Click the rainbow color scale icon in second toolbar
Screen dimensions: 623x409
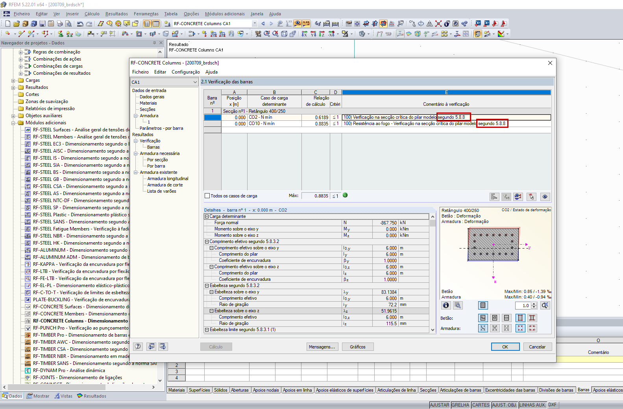click(501, 34)
